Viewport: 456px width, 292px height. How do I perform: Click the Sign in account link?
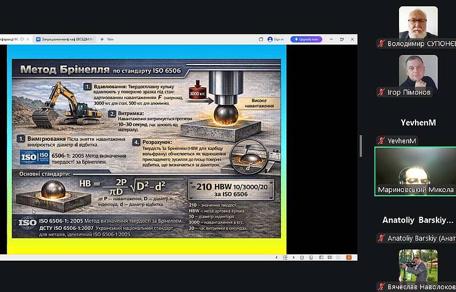(276, 39)
